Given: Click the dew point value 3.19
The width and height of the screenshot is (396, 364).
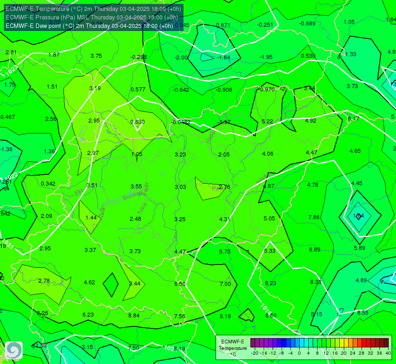Looking at the screenshot, I should 95,88.
